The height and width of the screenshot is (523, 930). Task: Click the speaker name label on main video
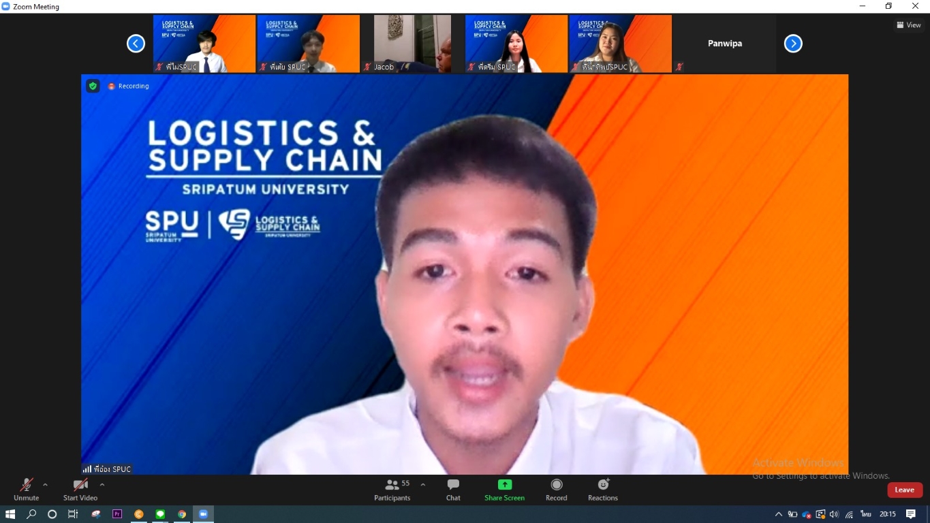click(107, 469)
